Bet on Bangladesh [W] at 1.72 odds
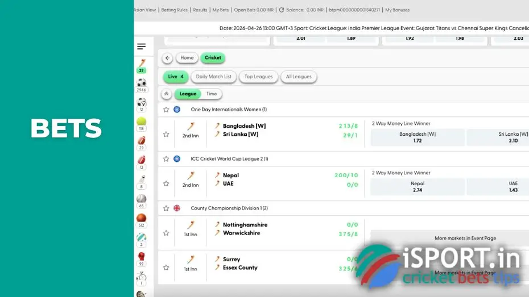 point(417,137)
